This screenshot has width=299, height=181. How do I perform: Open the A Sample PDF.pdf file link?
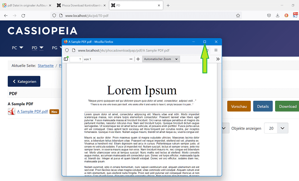[32, 111]
